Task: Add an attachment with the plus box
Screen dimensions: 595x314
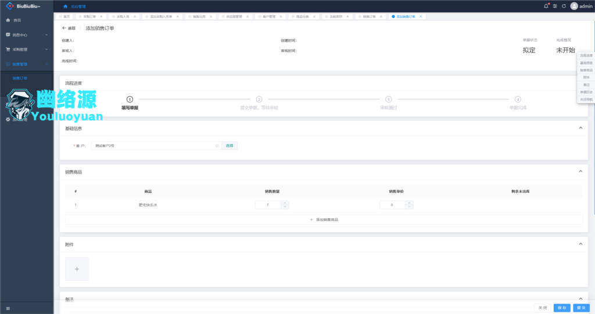Action: pyautogui.click(x=77, y=269)
